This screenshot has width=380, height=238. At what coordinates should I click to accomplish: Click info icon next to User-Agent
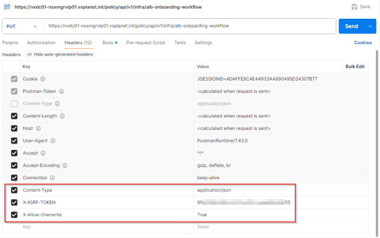pos(53,141)
